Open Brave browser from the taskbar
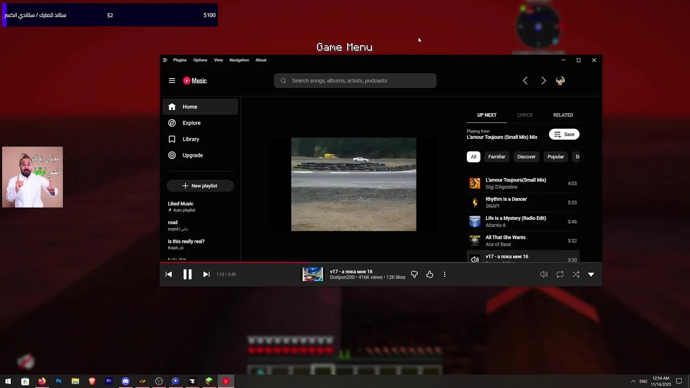Image resolution: width=690 pixels, height=388 pixels. pos(92,381)
